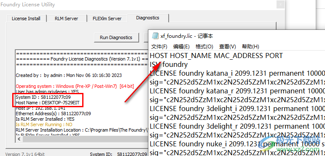Open the FLEXlm Server tab
325x156 pixels.
107,19
